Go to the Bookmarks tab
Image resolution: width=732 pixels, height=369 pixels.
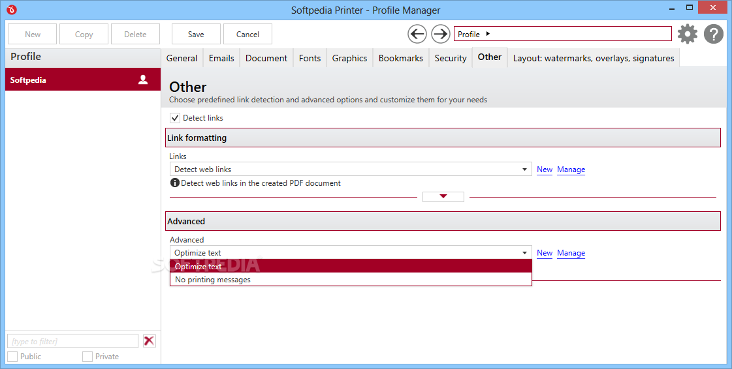point(400,58)
